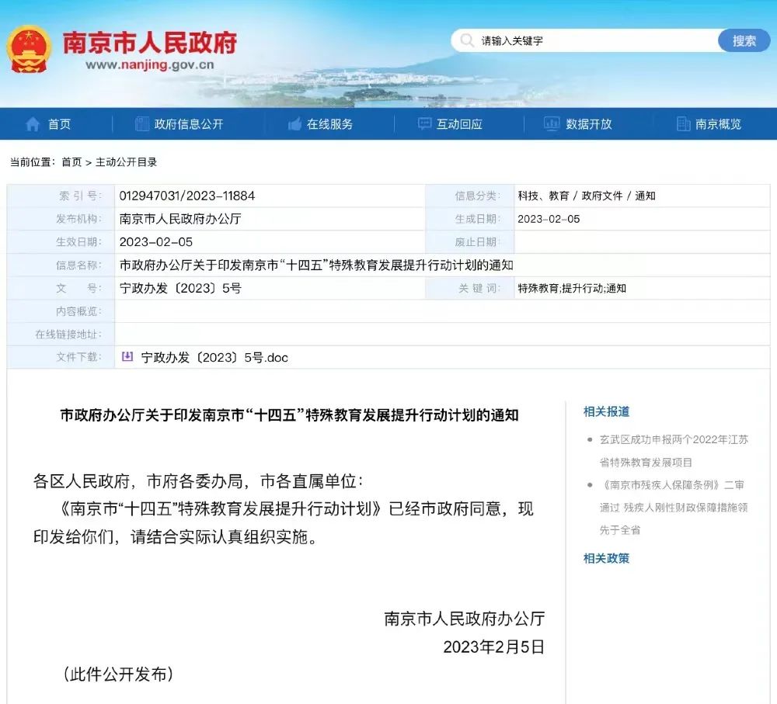The image size is (777, 704).
Task: Click the magnifier icon inside the search box
Action: pyautogui.click(x=466, y=40)
